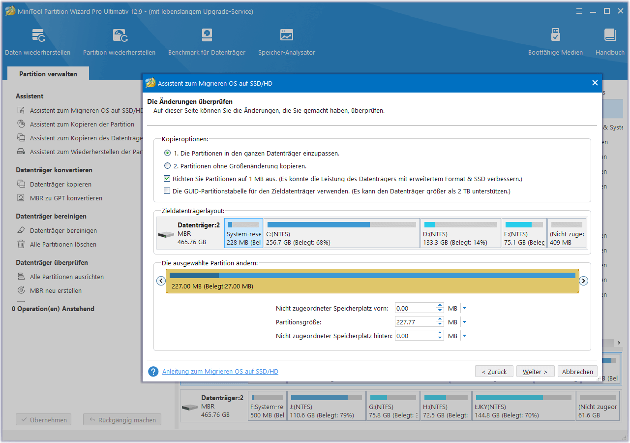Select MBR zu GPT konvertieren

[x=66, y=198]
